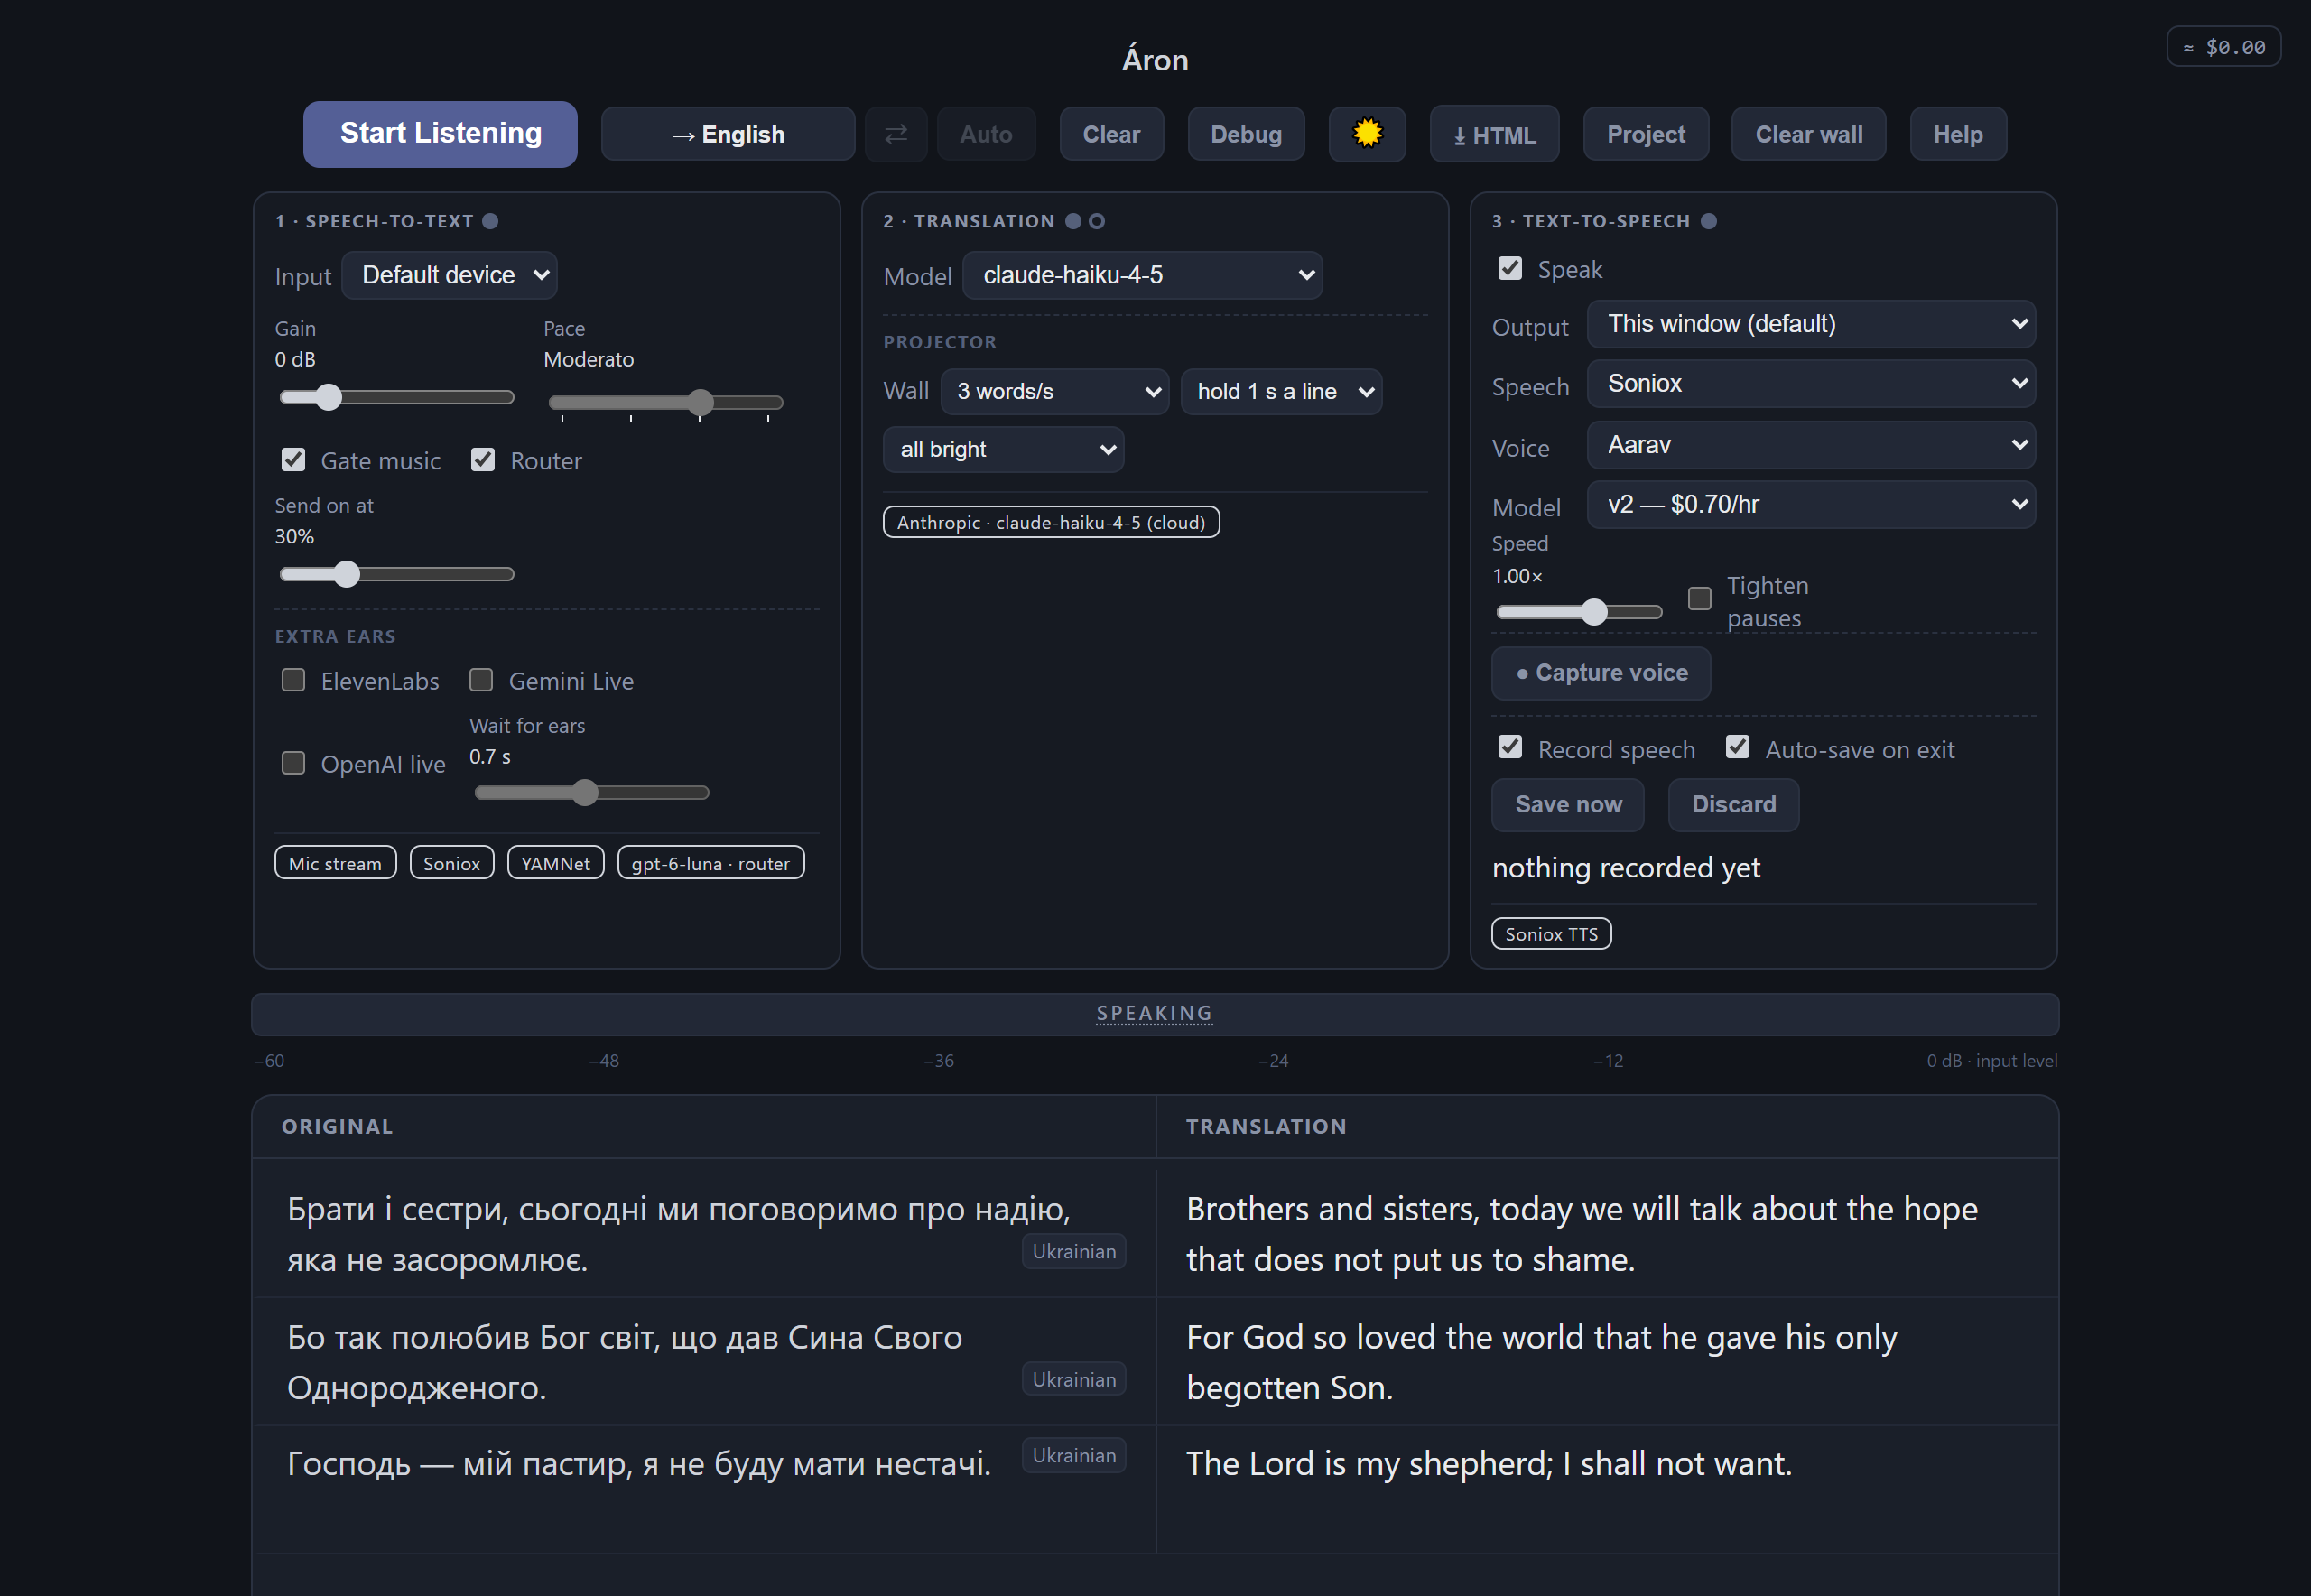This screenshot has height=1596, width=2311.
Task: Toggle the Gate music checkbox
Action: (x=293, y=459)
